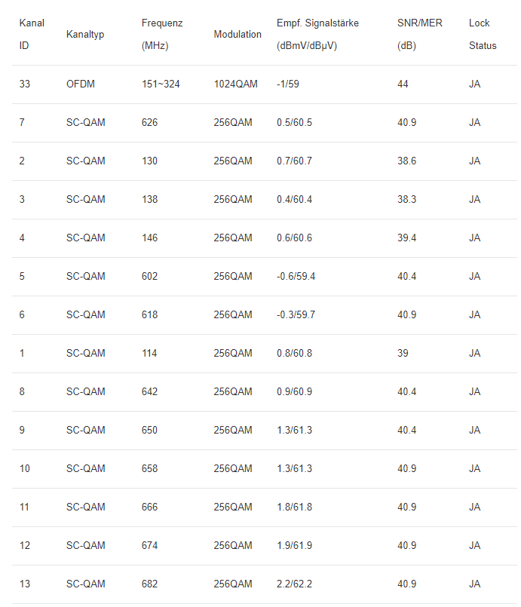Click the Kanal ID column header
This screenshot has height=607, width=521.
[x=32, y=34]
